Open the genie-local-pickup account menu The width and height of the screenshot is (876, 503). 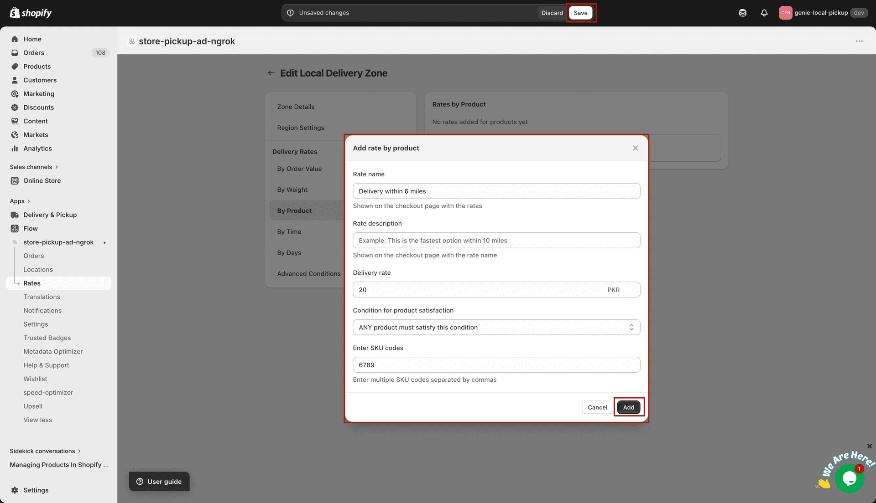pyautogui.click(x=823, y=13)
